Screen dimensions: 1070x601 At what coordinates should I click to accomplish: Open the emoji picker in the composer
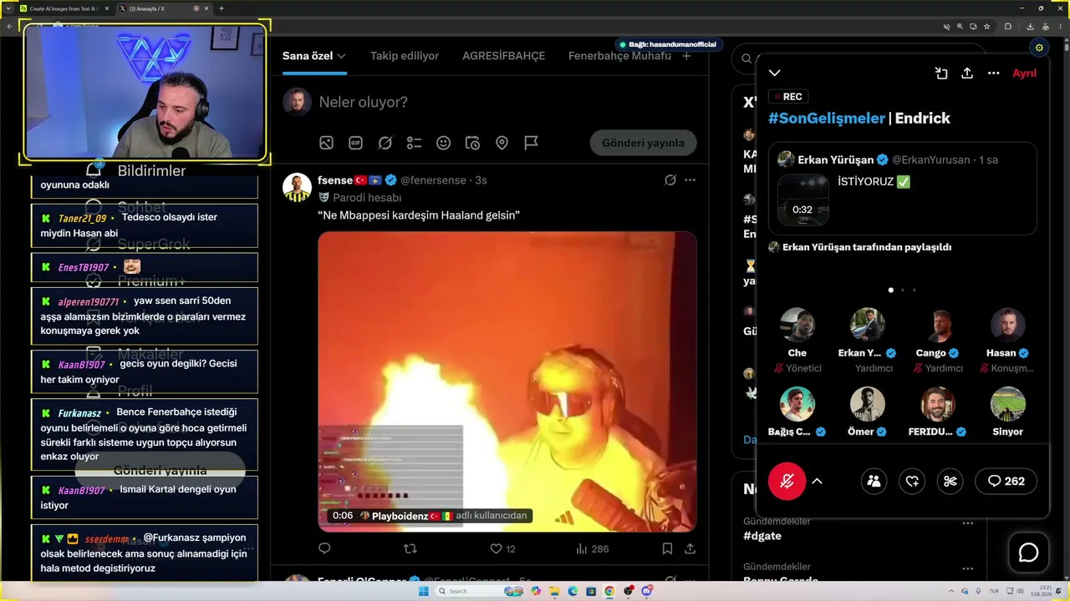[x=443, y=143]
